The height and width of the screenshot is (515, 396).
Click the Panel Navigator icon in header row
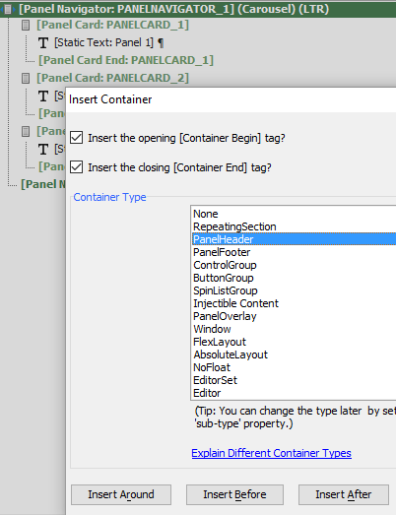tap(8, 9)
